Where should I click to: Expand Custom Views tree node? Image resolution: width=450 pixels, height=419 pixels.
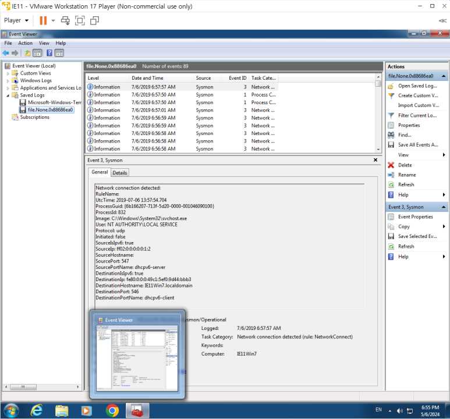8,73
